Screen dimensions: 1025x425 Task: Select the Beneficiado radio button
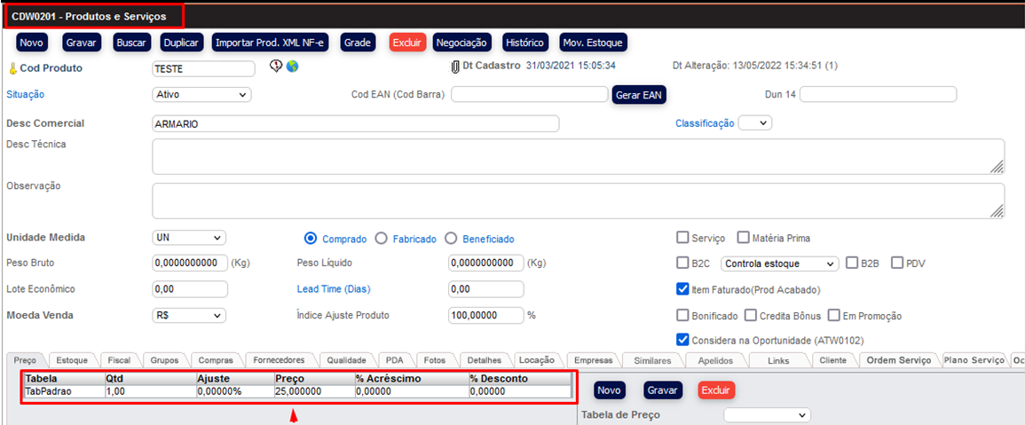pyautogui.click(x=451, y=239)
